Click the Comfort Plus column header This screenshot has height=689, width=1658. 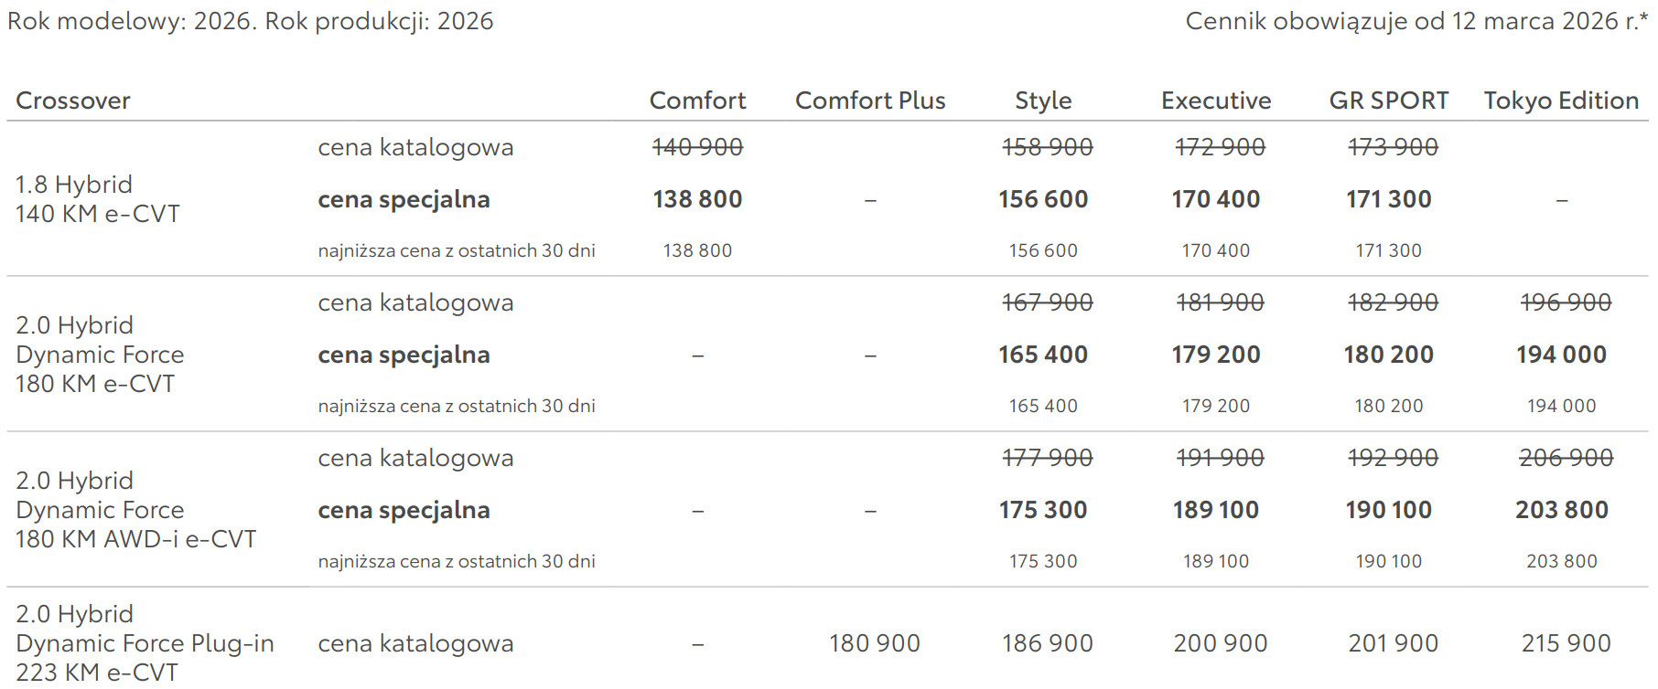click(870, 101)
